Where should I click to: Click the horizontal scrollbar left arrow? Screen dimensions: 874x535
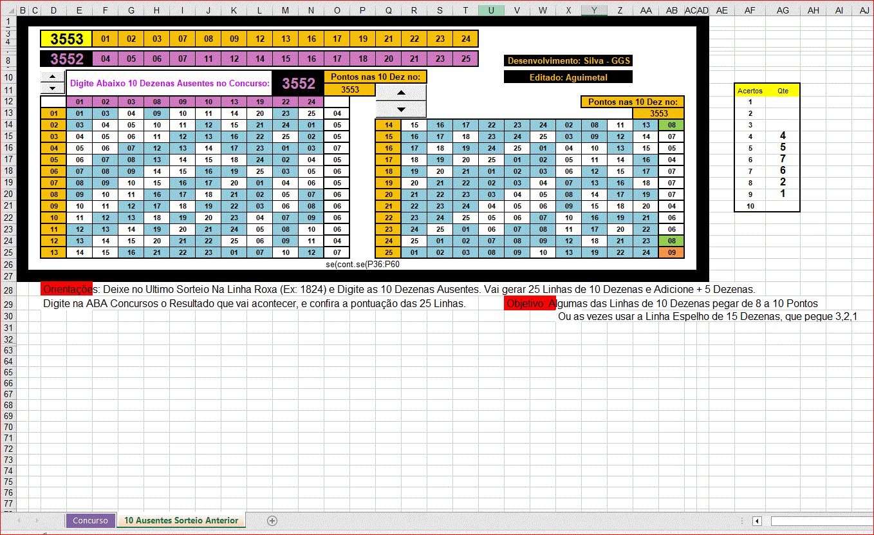[758, 521]
